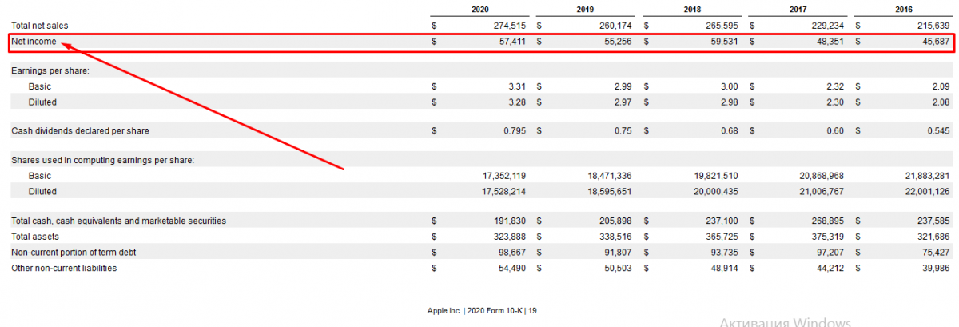Select the 2020 column header
The width and height of the screenshot is (959, 327).
[x=480, y=10]
